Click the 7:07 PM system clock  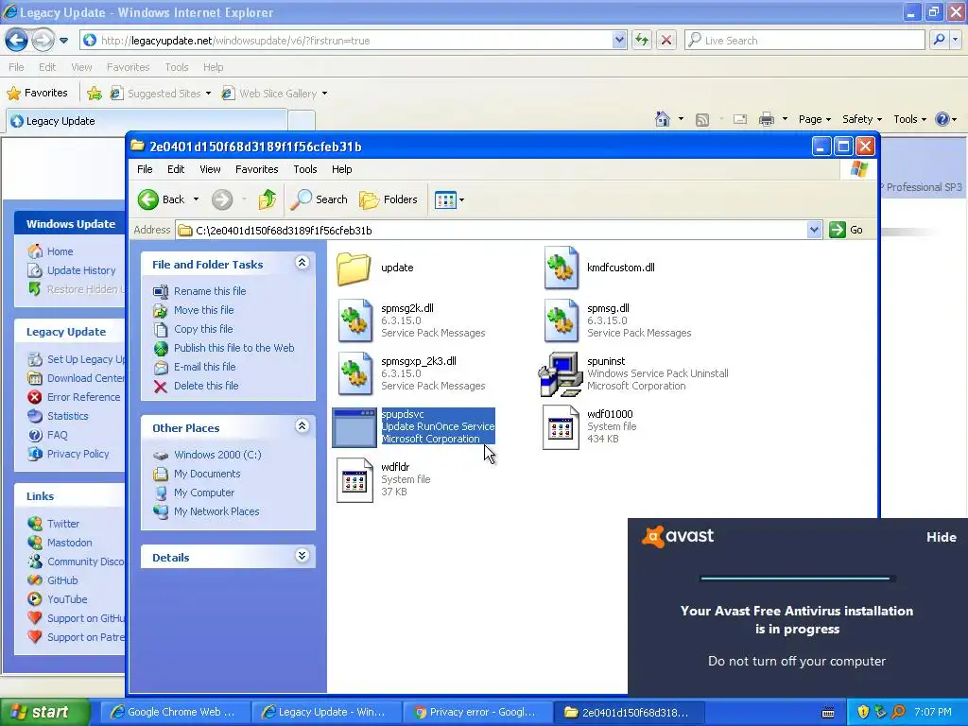[x=933, y=712]
